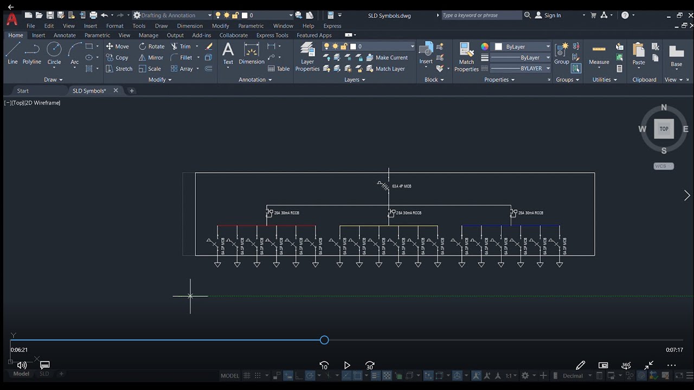
Task: Activate the Array tool
Action: point(182,69)
